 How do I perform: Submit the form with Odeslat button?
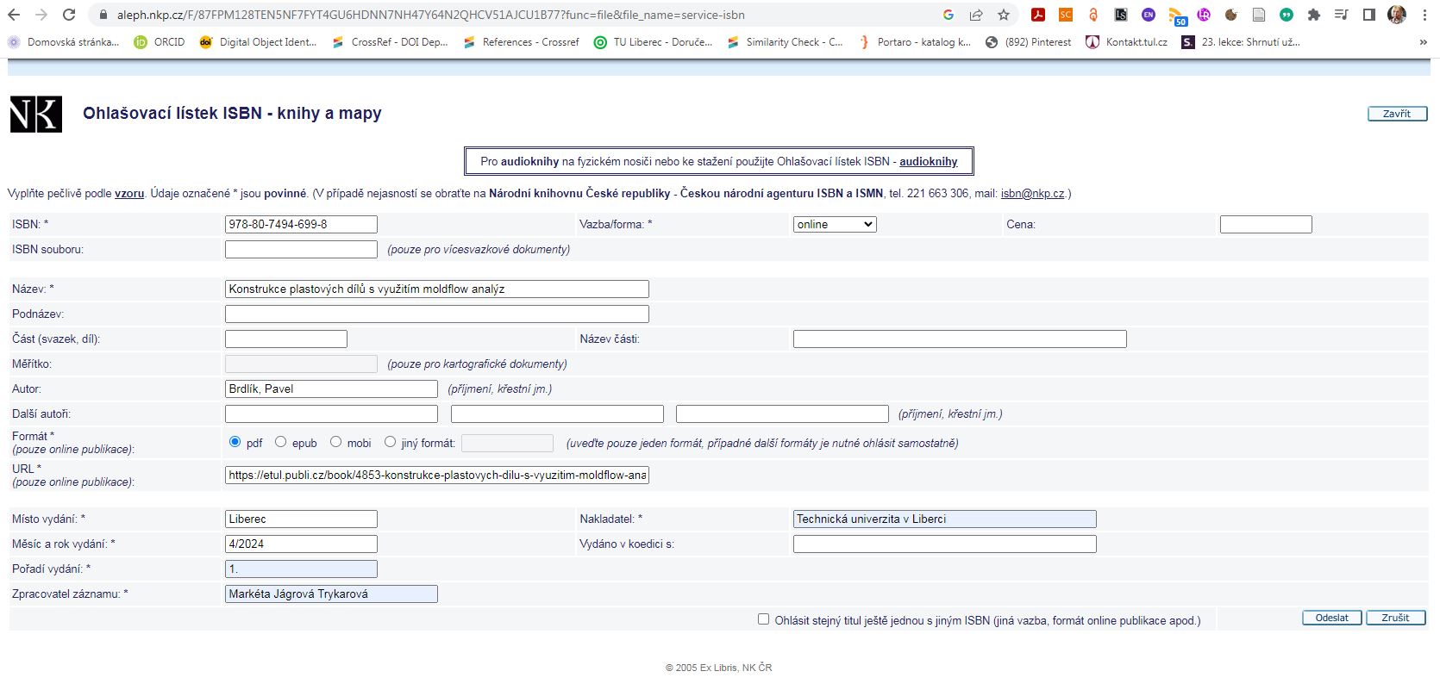click(x=1331, y=618)
